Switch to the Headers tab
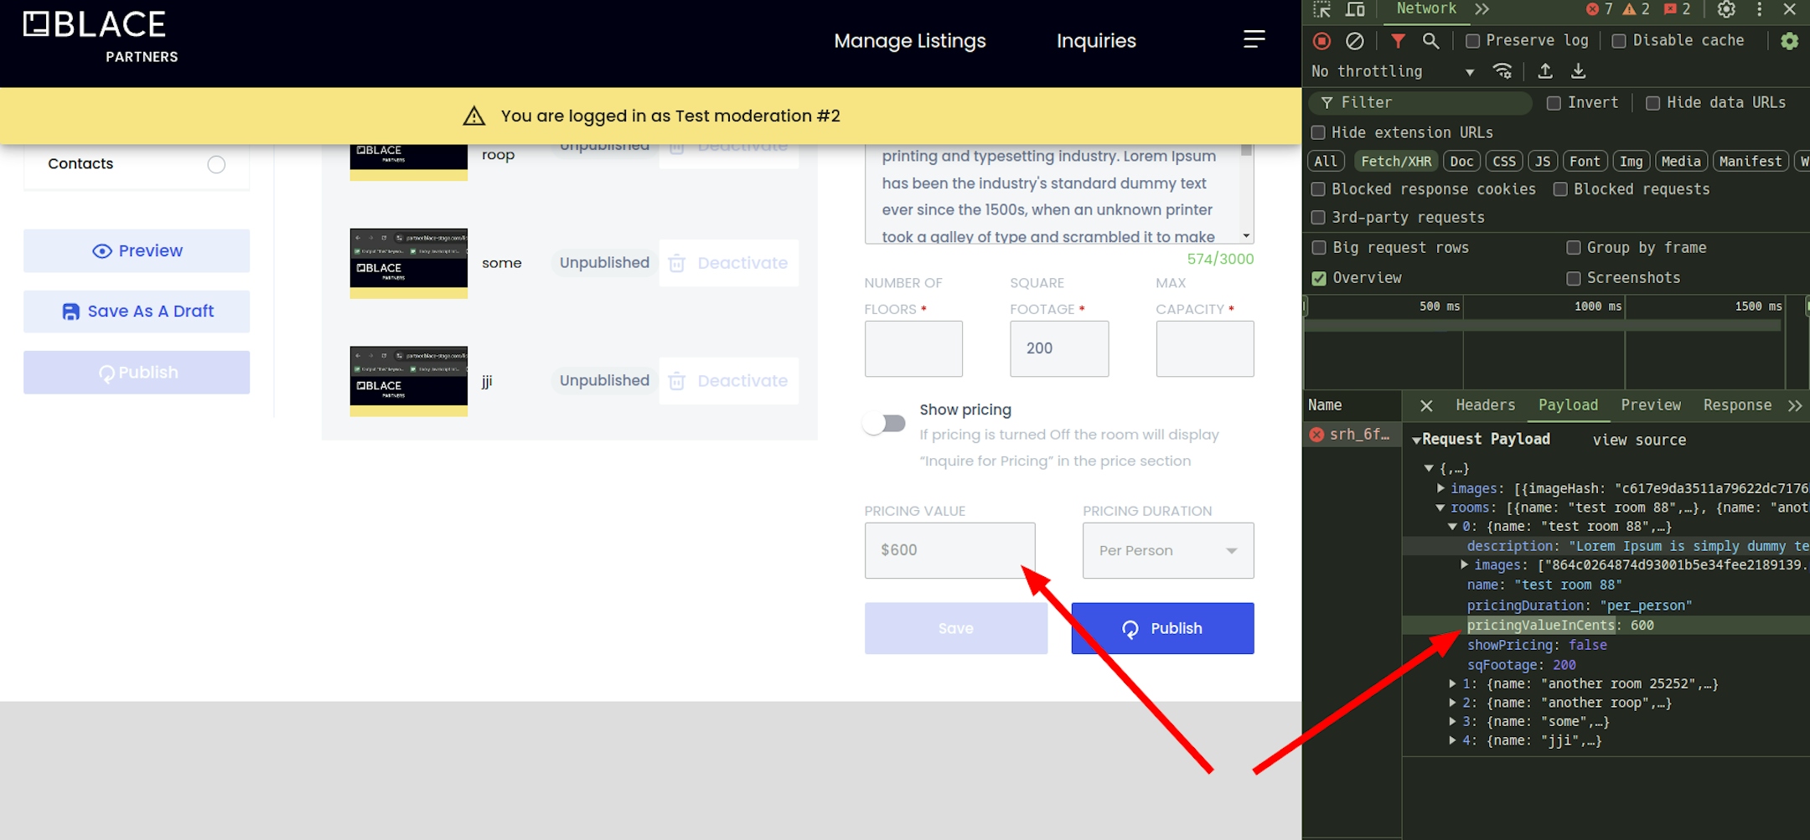Viewport: 1810px width, 840px height. click(x=1485, y=405)
